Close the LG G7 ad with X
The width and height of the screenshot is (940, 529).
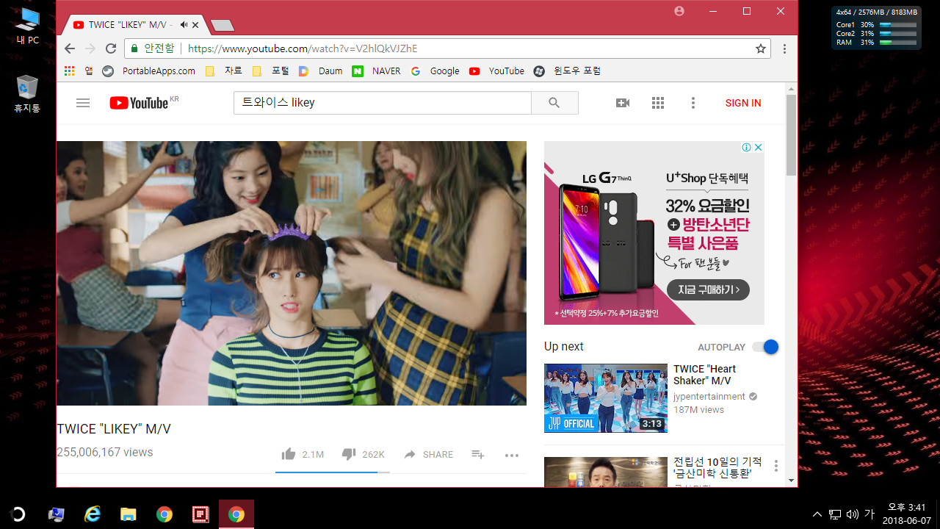(x=759, y=147)
